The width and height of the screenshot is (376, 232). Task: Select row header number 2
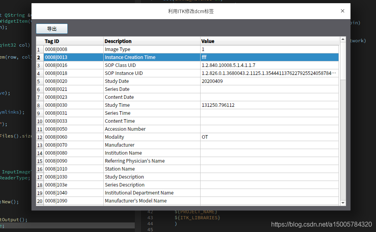40,57
